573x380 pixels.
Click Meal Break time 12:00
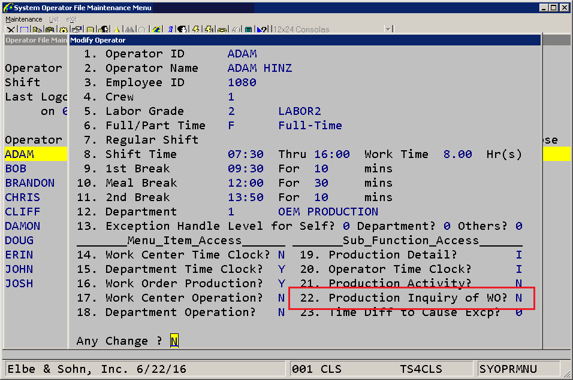246,183
